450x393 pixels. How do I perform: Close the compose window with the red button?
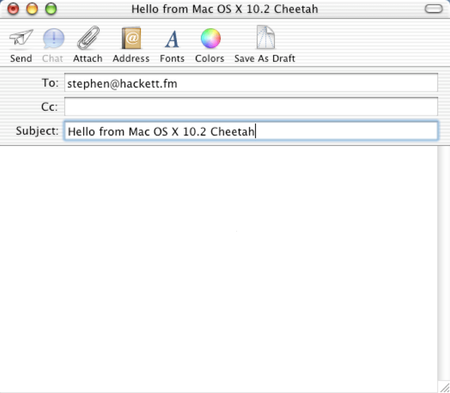point(13,9)
